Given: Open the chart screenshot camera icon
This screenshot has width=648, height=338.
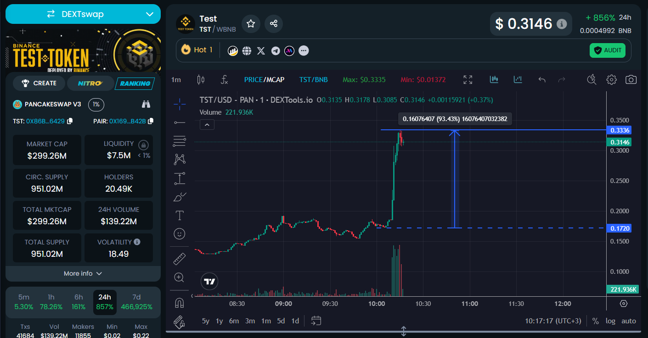Looking at the screenshot, I should (631, 80).
